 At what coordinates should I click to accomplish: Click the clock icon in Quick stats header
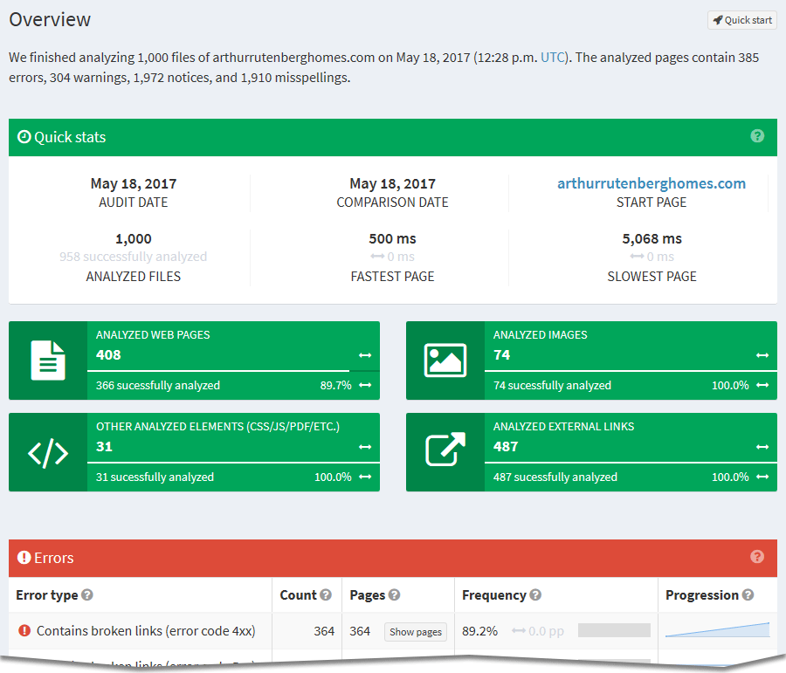pos(24,137)
